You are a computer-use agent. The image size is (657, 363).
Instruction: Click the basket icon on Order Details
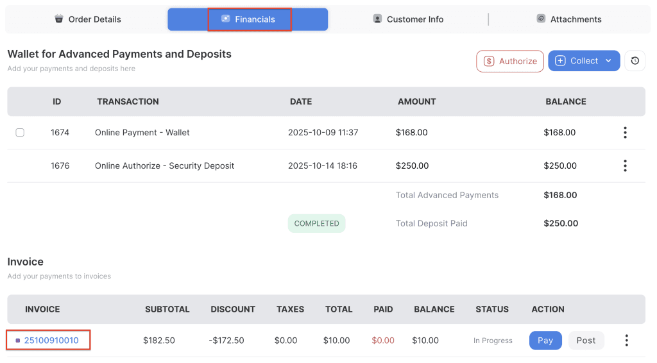(x=59, y=19)
